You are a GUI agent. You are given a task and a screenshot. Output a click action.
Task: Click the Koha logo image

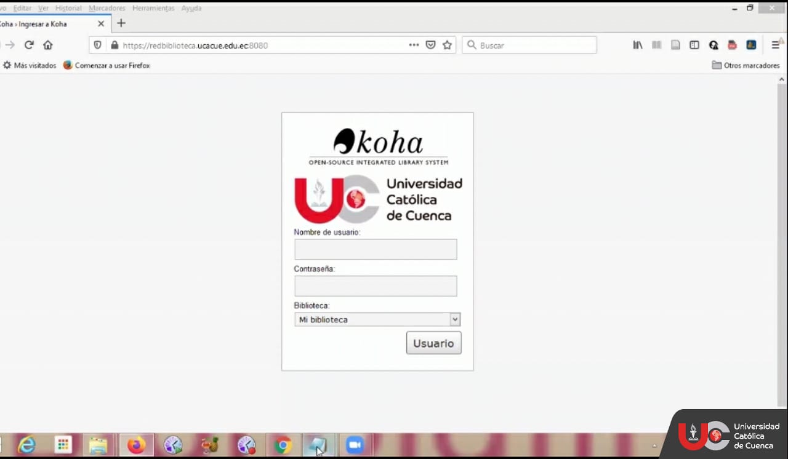[x=378, y=146]
